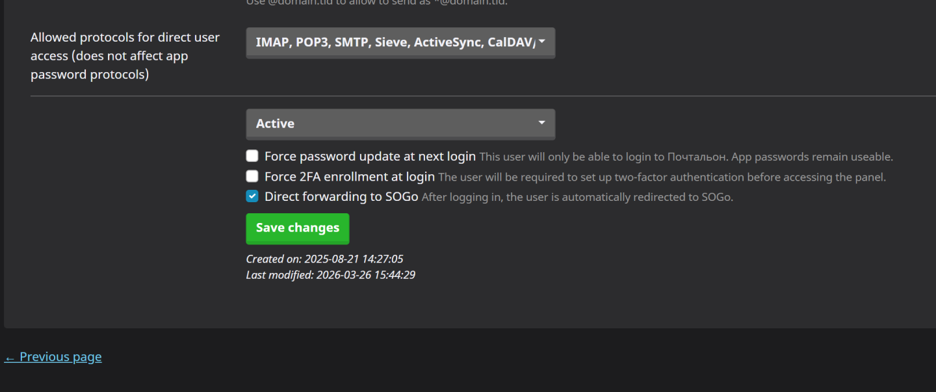Click the caret arrow on the protocols selector
Viewport: 936px width, 392px height.
pyautogui.click(x=541, y=42)
